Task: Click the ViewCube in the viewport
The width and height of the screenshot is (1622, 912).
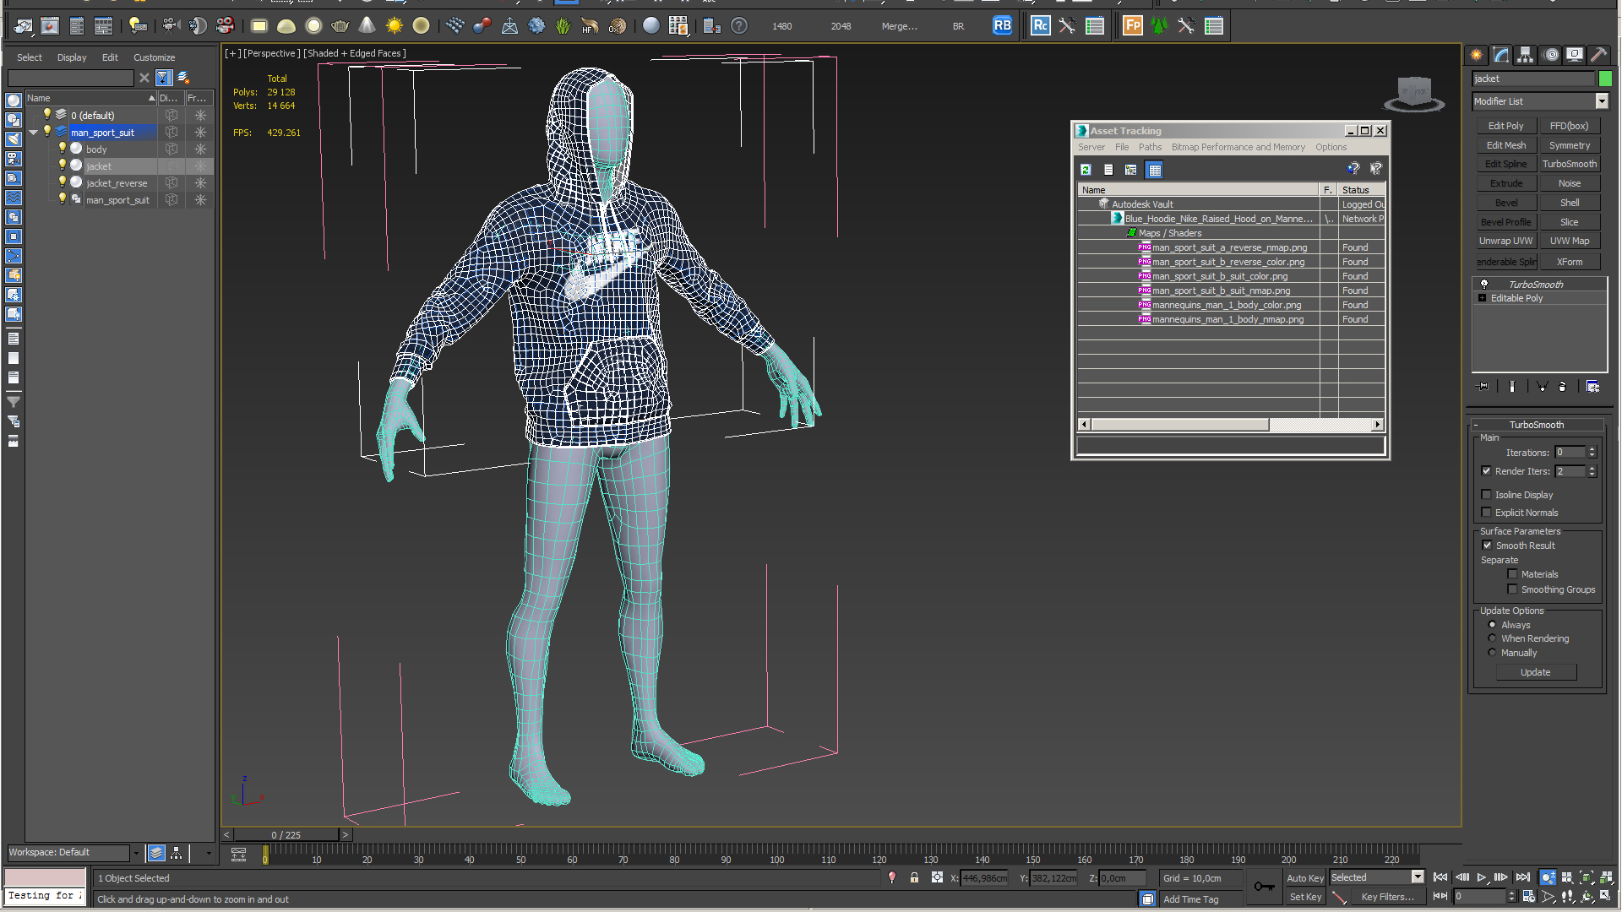Action: 1414,94
